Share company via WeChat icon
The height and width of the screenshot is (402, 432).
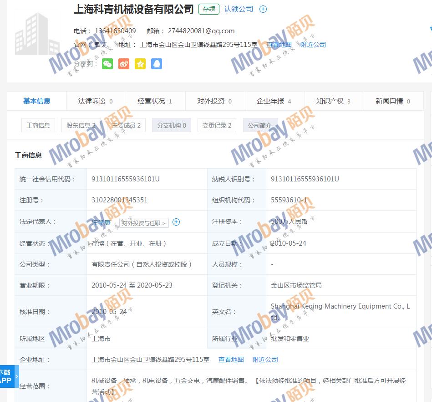107,64
